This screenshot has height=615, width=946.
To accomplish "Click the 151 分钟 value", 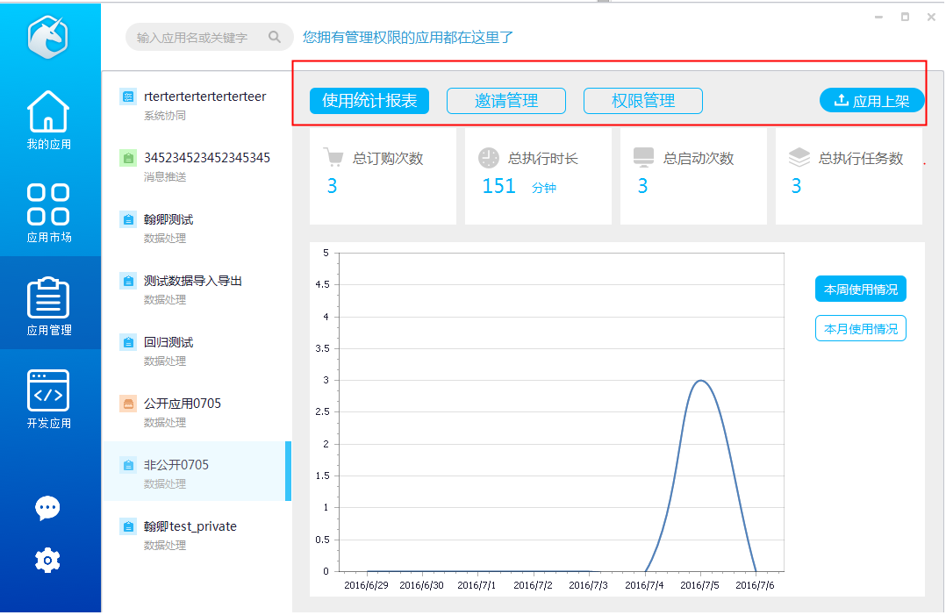I will (x=519, y=186).
